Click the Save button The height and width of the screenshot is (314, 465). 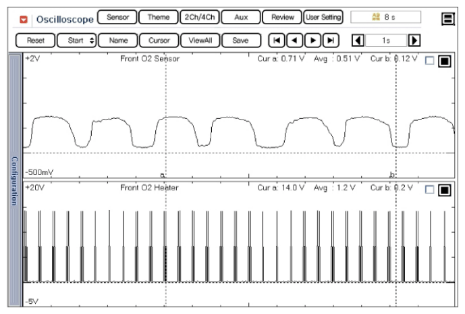240,41
